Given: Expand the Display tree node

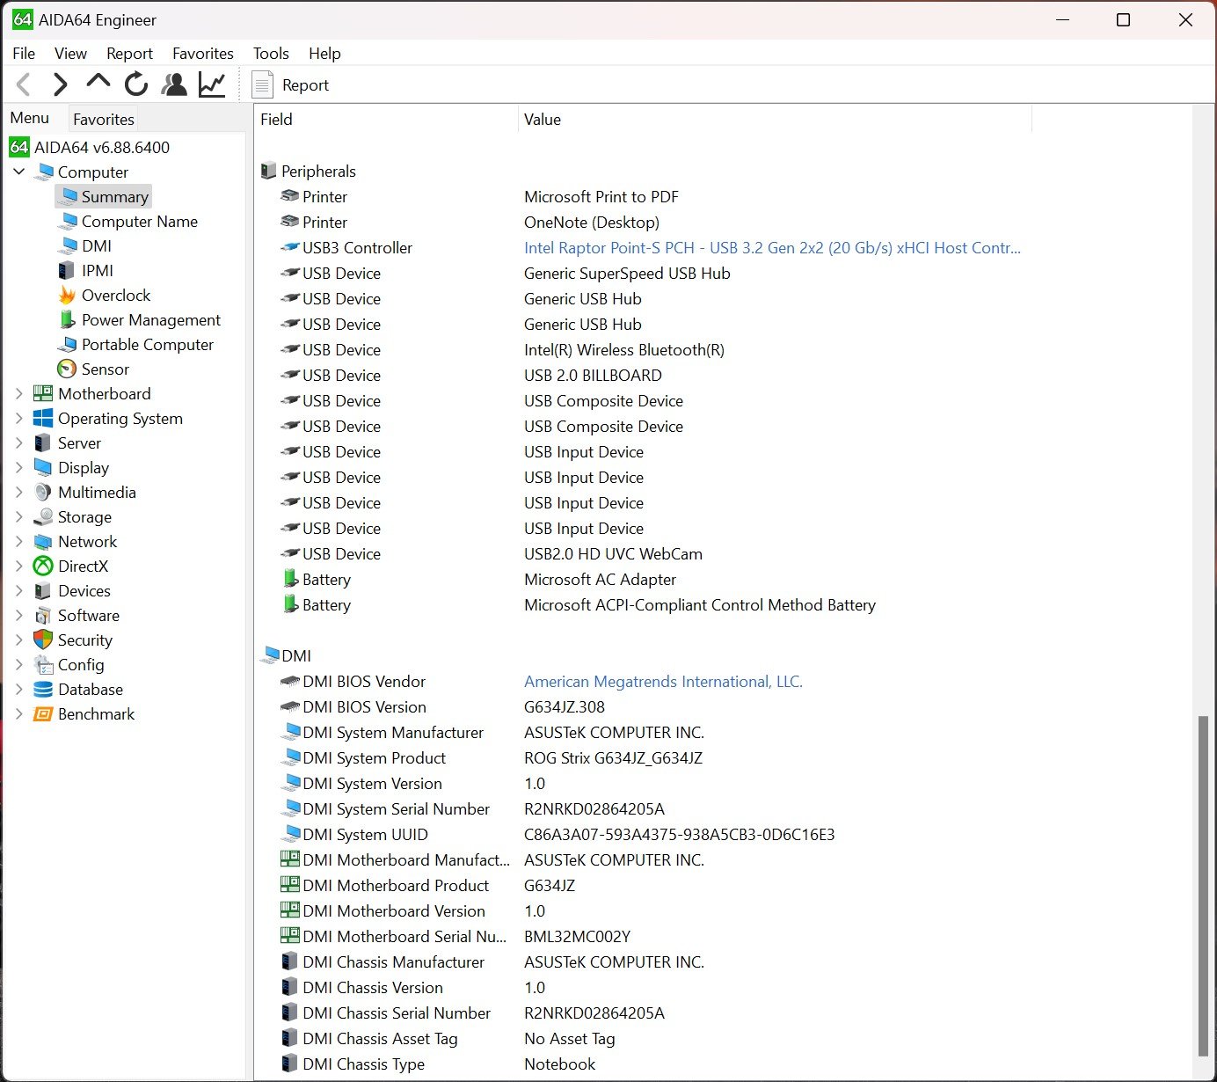Looking at the screenshot, I should coord(19,468).
